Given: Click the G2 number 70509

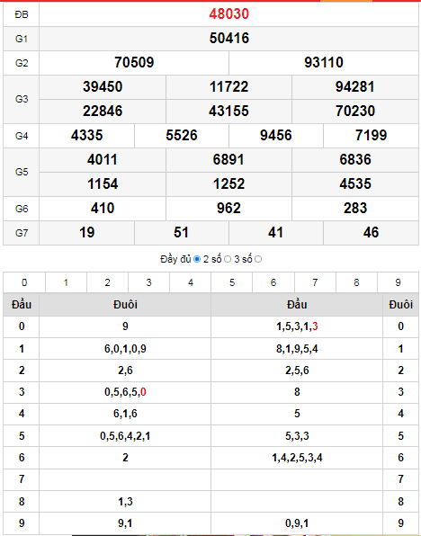Looking at the screenshot, I should (134, 63).
